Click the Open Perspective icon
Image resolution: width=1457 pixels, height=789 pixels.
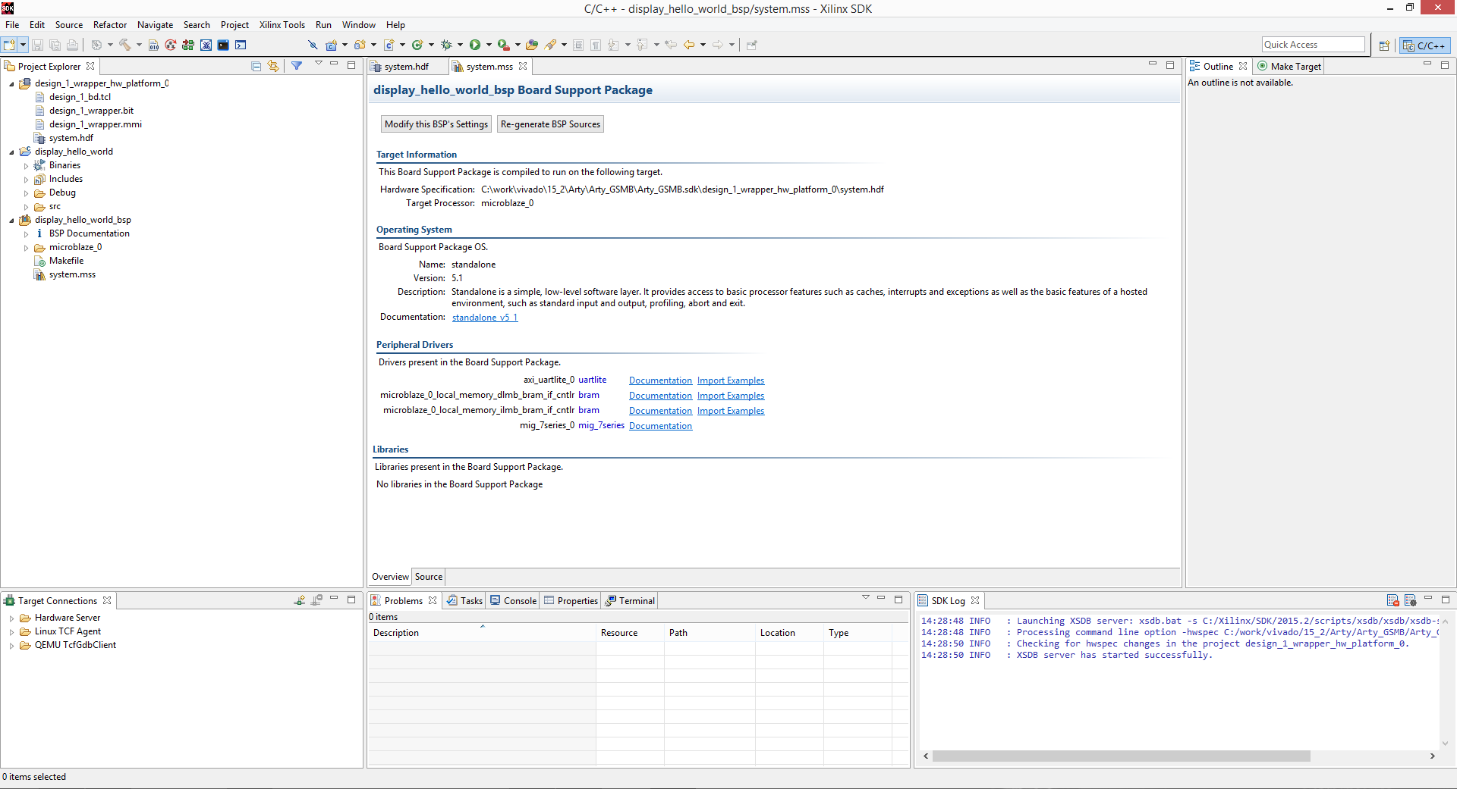[x=1384, y=45]
